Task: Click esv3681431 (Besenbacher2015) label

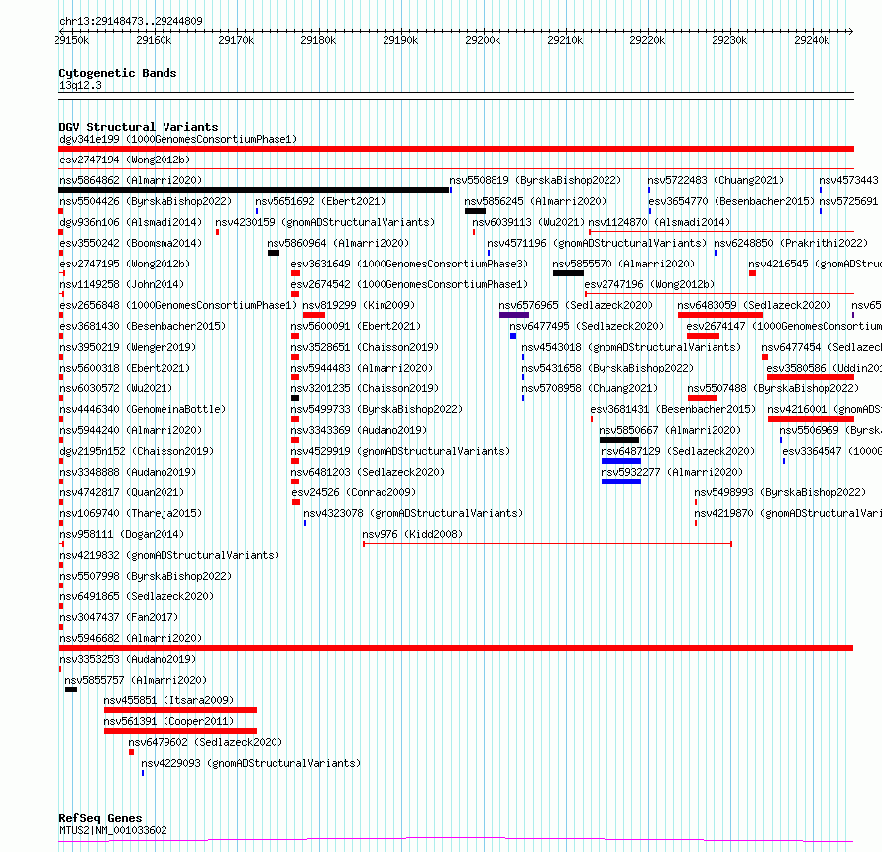Action: (x=673, y=409)
